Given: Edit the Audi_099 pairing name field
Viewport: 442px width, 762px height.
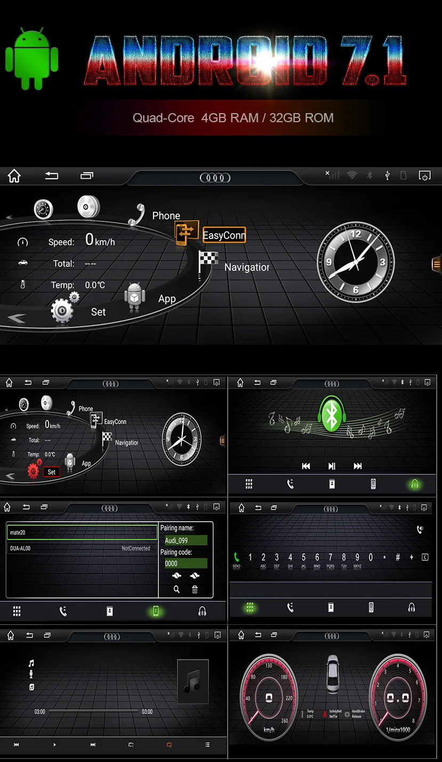Looking at the screenshot, I should [x=186, y=540].
